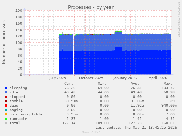Click the 200 y-axis tick label
Screen dimensions: 182x136
[x=19, y=11]
